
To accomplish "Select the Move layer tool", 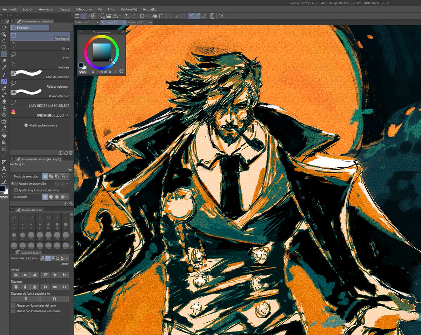I will click(x=4, y=41).
